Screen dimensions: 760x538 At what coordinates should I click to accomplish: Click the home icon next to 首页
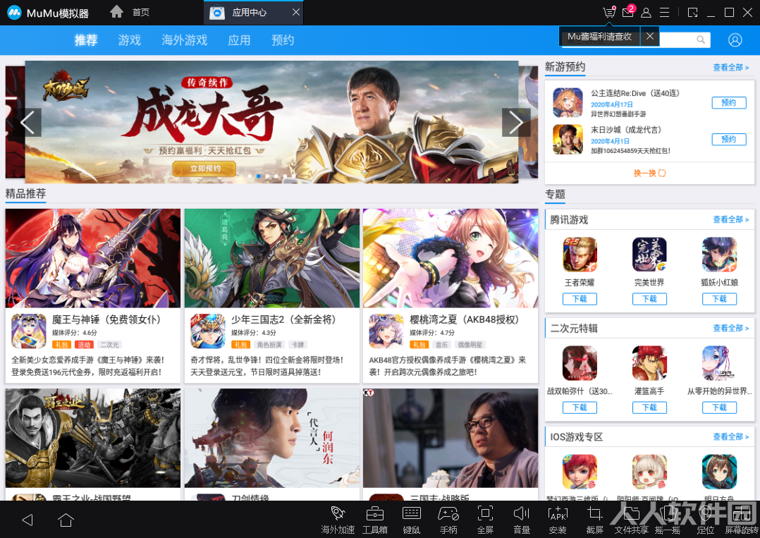click(x=116, y=11)
